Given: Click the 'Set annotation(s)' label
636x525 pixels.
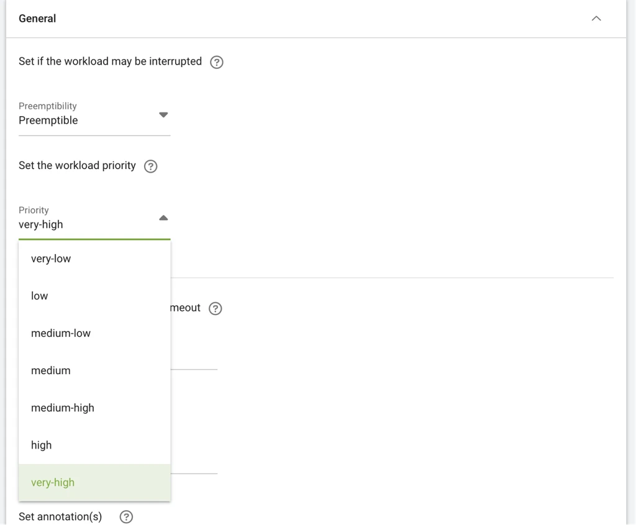Looking at the screenshot, I should (x=60, y=517).
